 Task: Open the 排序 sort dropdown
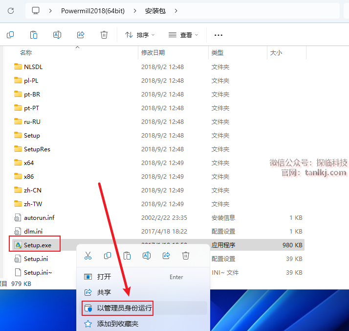coord(140,35)
